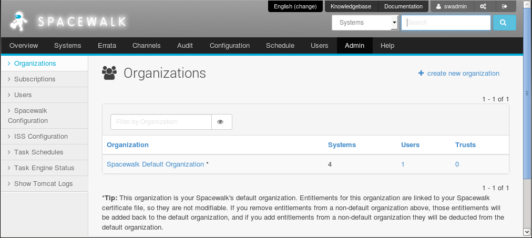This screenshot has width=532, height=238.
Task: Open the Documentation link
Action: (403, 6)
